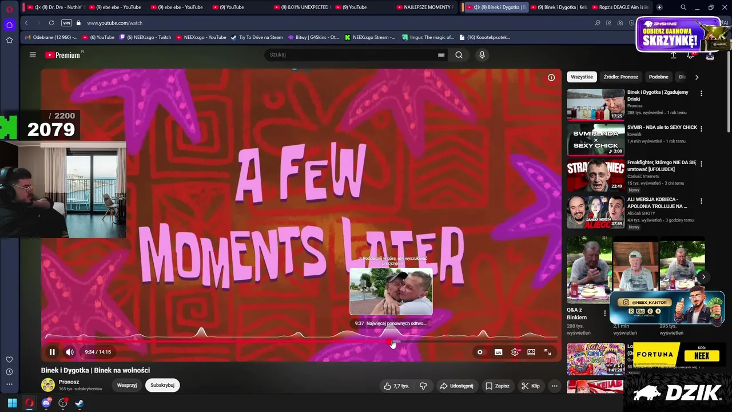Image resolution: width=732 pixels, height=412 pixels.
Task: Go to YouTube Premium home logo
Action: point(63,55)
